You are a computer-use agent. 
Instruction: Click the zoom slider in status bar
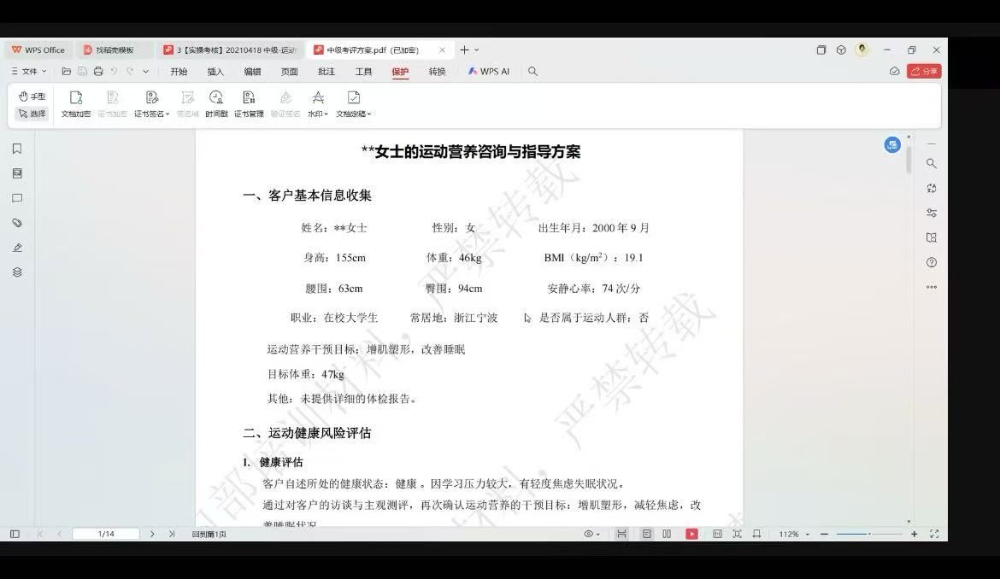pyautogui.click(x=868, y=534)
